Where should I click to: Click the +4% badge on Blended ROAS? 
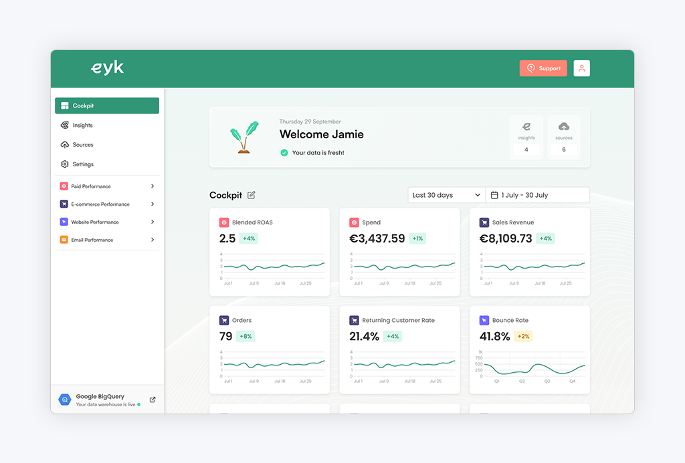[x=249, y=239]
